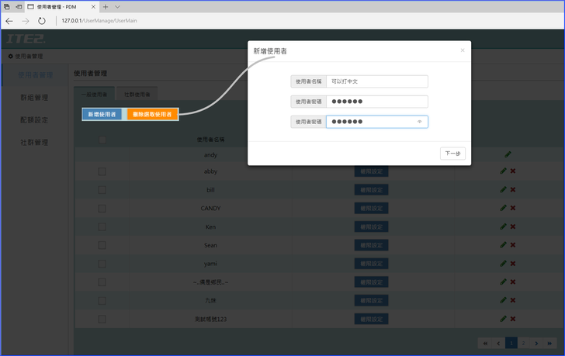Click the red delete X for Sean
565x356 pixels.
click(513, 245)
